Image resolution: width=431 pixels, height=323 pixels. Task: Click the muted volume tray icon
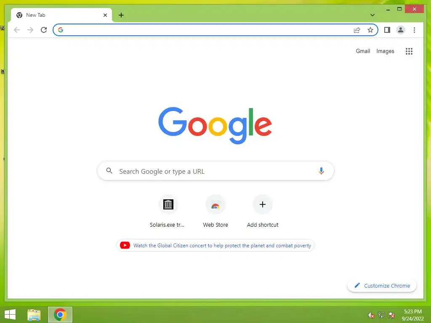tap(371, 315)
